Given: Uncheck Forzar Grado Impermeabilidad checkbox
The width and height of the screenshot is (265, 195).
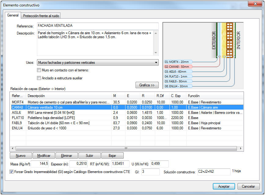Looking at the screenshot, I should [x=12, y=172].
